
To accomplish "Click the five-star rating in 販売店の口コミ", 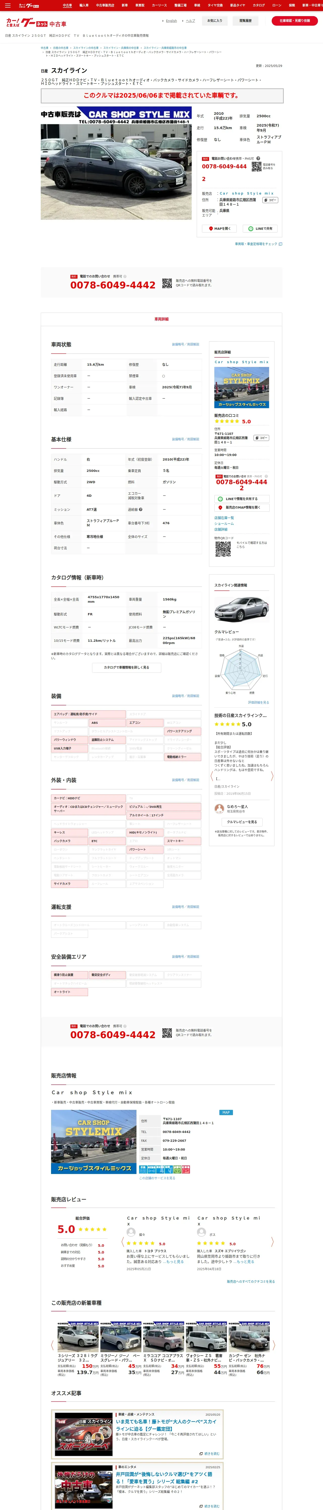I will pyautogui.click(x=227, y=422).
